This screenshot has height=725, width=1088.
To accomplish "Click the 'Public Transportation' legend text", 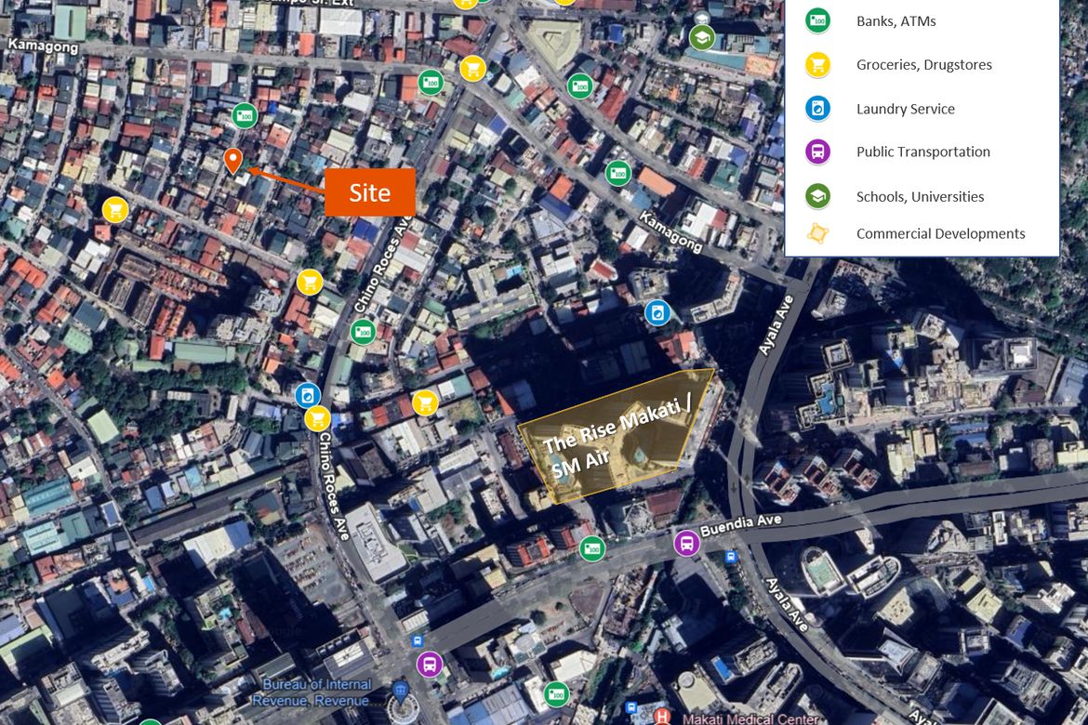I will tap(922, 152).
